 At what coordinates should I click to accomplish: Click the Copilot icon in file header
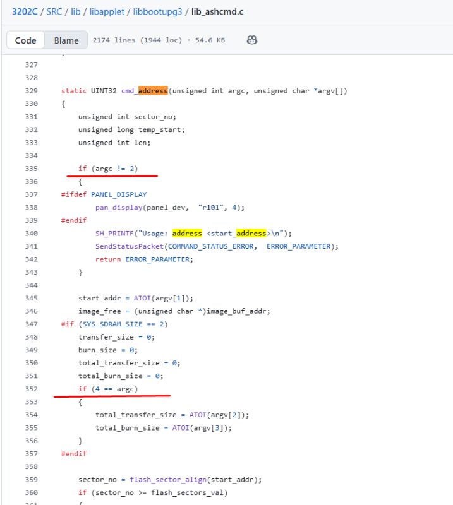pos(252,40)
